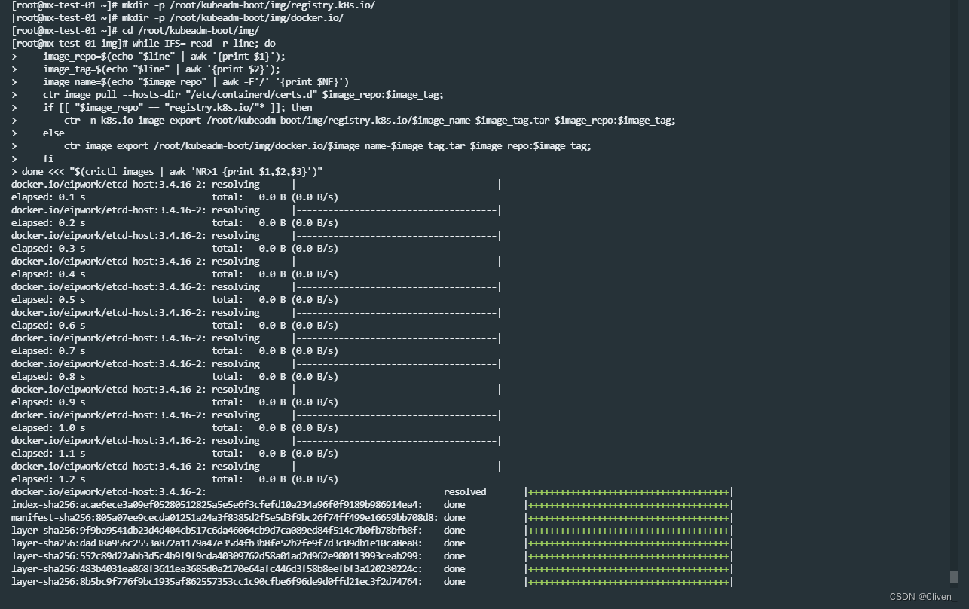The height and width of the screenshot is (609, 969).
Task: Click the layer-sha256:483b4031 digest text
Action: [217, 569]
